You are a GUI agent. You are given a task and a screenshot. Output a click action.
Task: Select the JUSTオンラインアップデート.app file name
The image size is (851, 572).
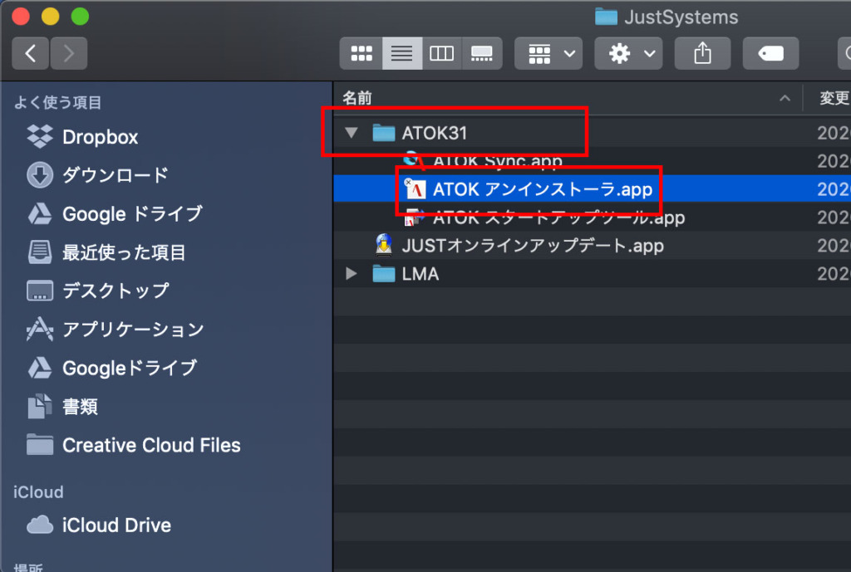(533, 246)
